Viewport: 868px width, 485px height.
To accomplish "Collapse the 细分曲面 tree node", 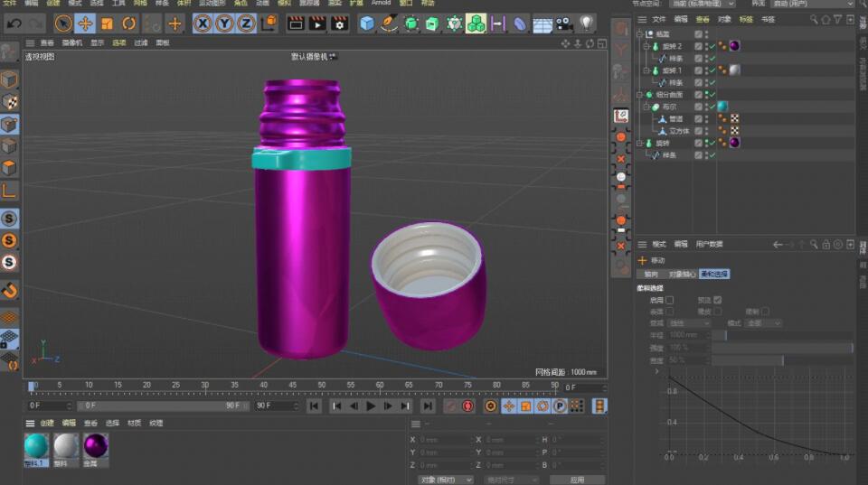I will 639,95.
